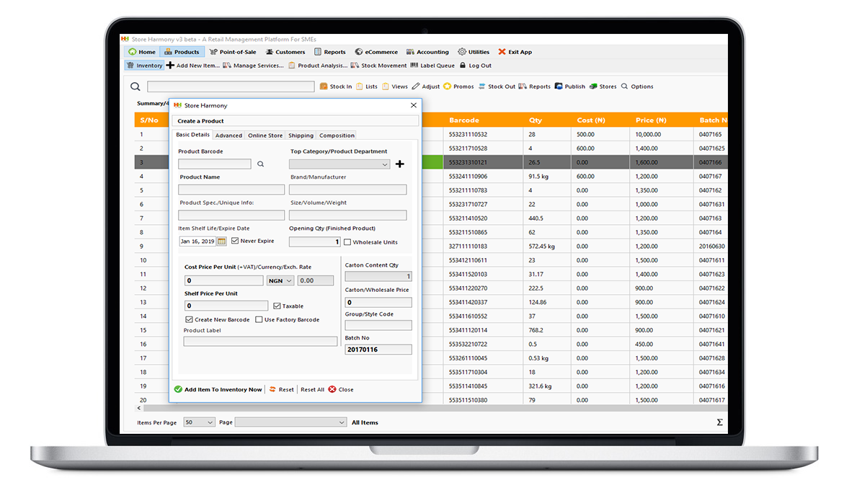Open the Promos star icon
This screenshot has height=480, width=844.
448,86
